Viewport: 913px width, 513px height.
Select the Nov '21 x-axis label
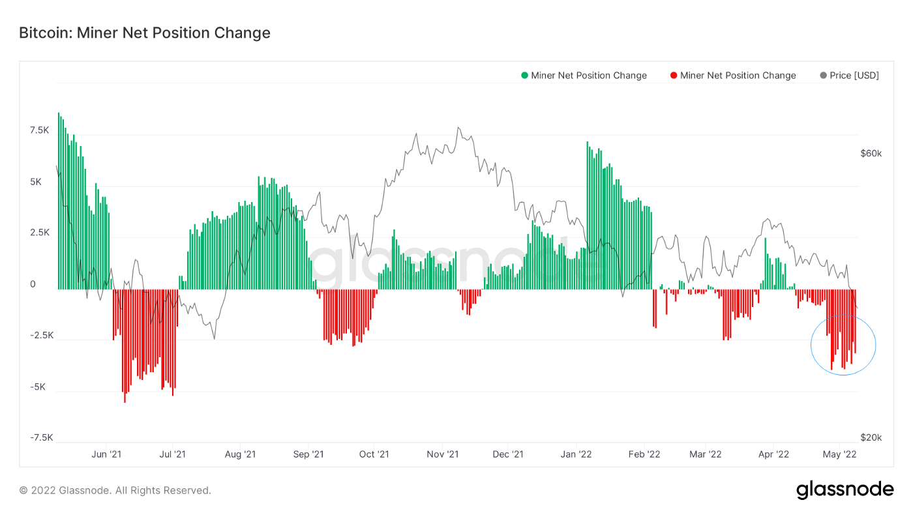click(442, 454)
